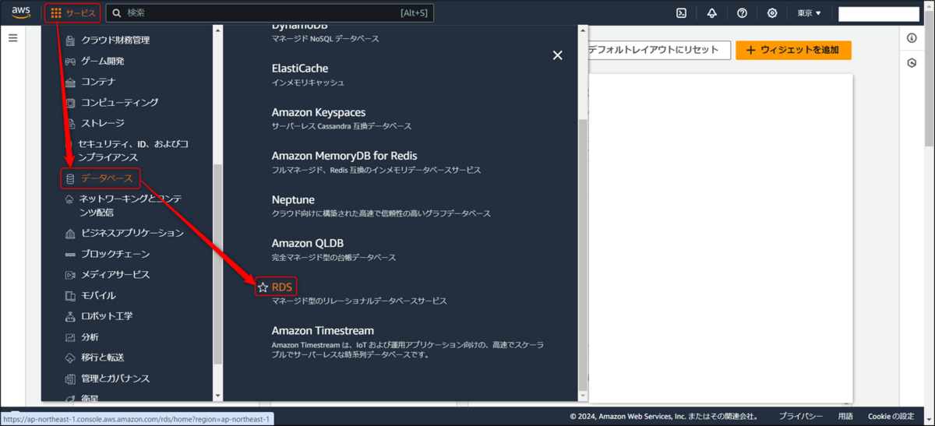Select コンピューティング category
Viewport: 935px width, 426px height.
pos(120,103)
